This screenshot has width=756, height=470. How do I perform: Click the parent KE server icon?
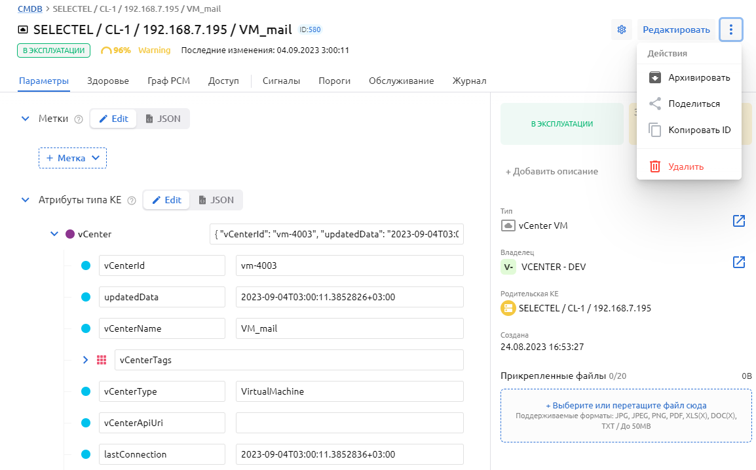508,308
